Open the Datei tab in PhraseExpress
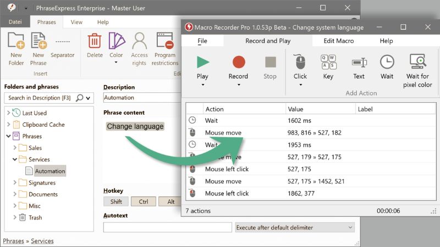Screen dimensions: 440x247 click(x=15, y=21)
